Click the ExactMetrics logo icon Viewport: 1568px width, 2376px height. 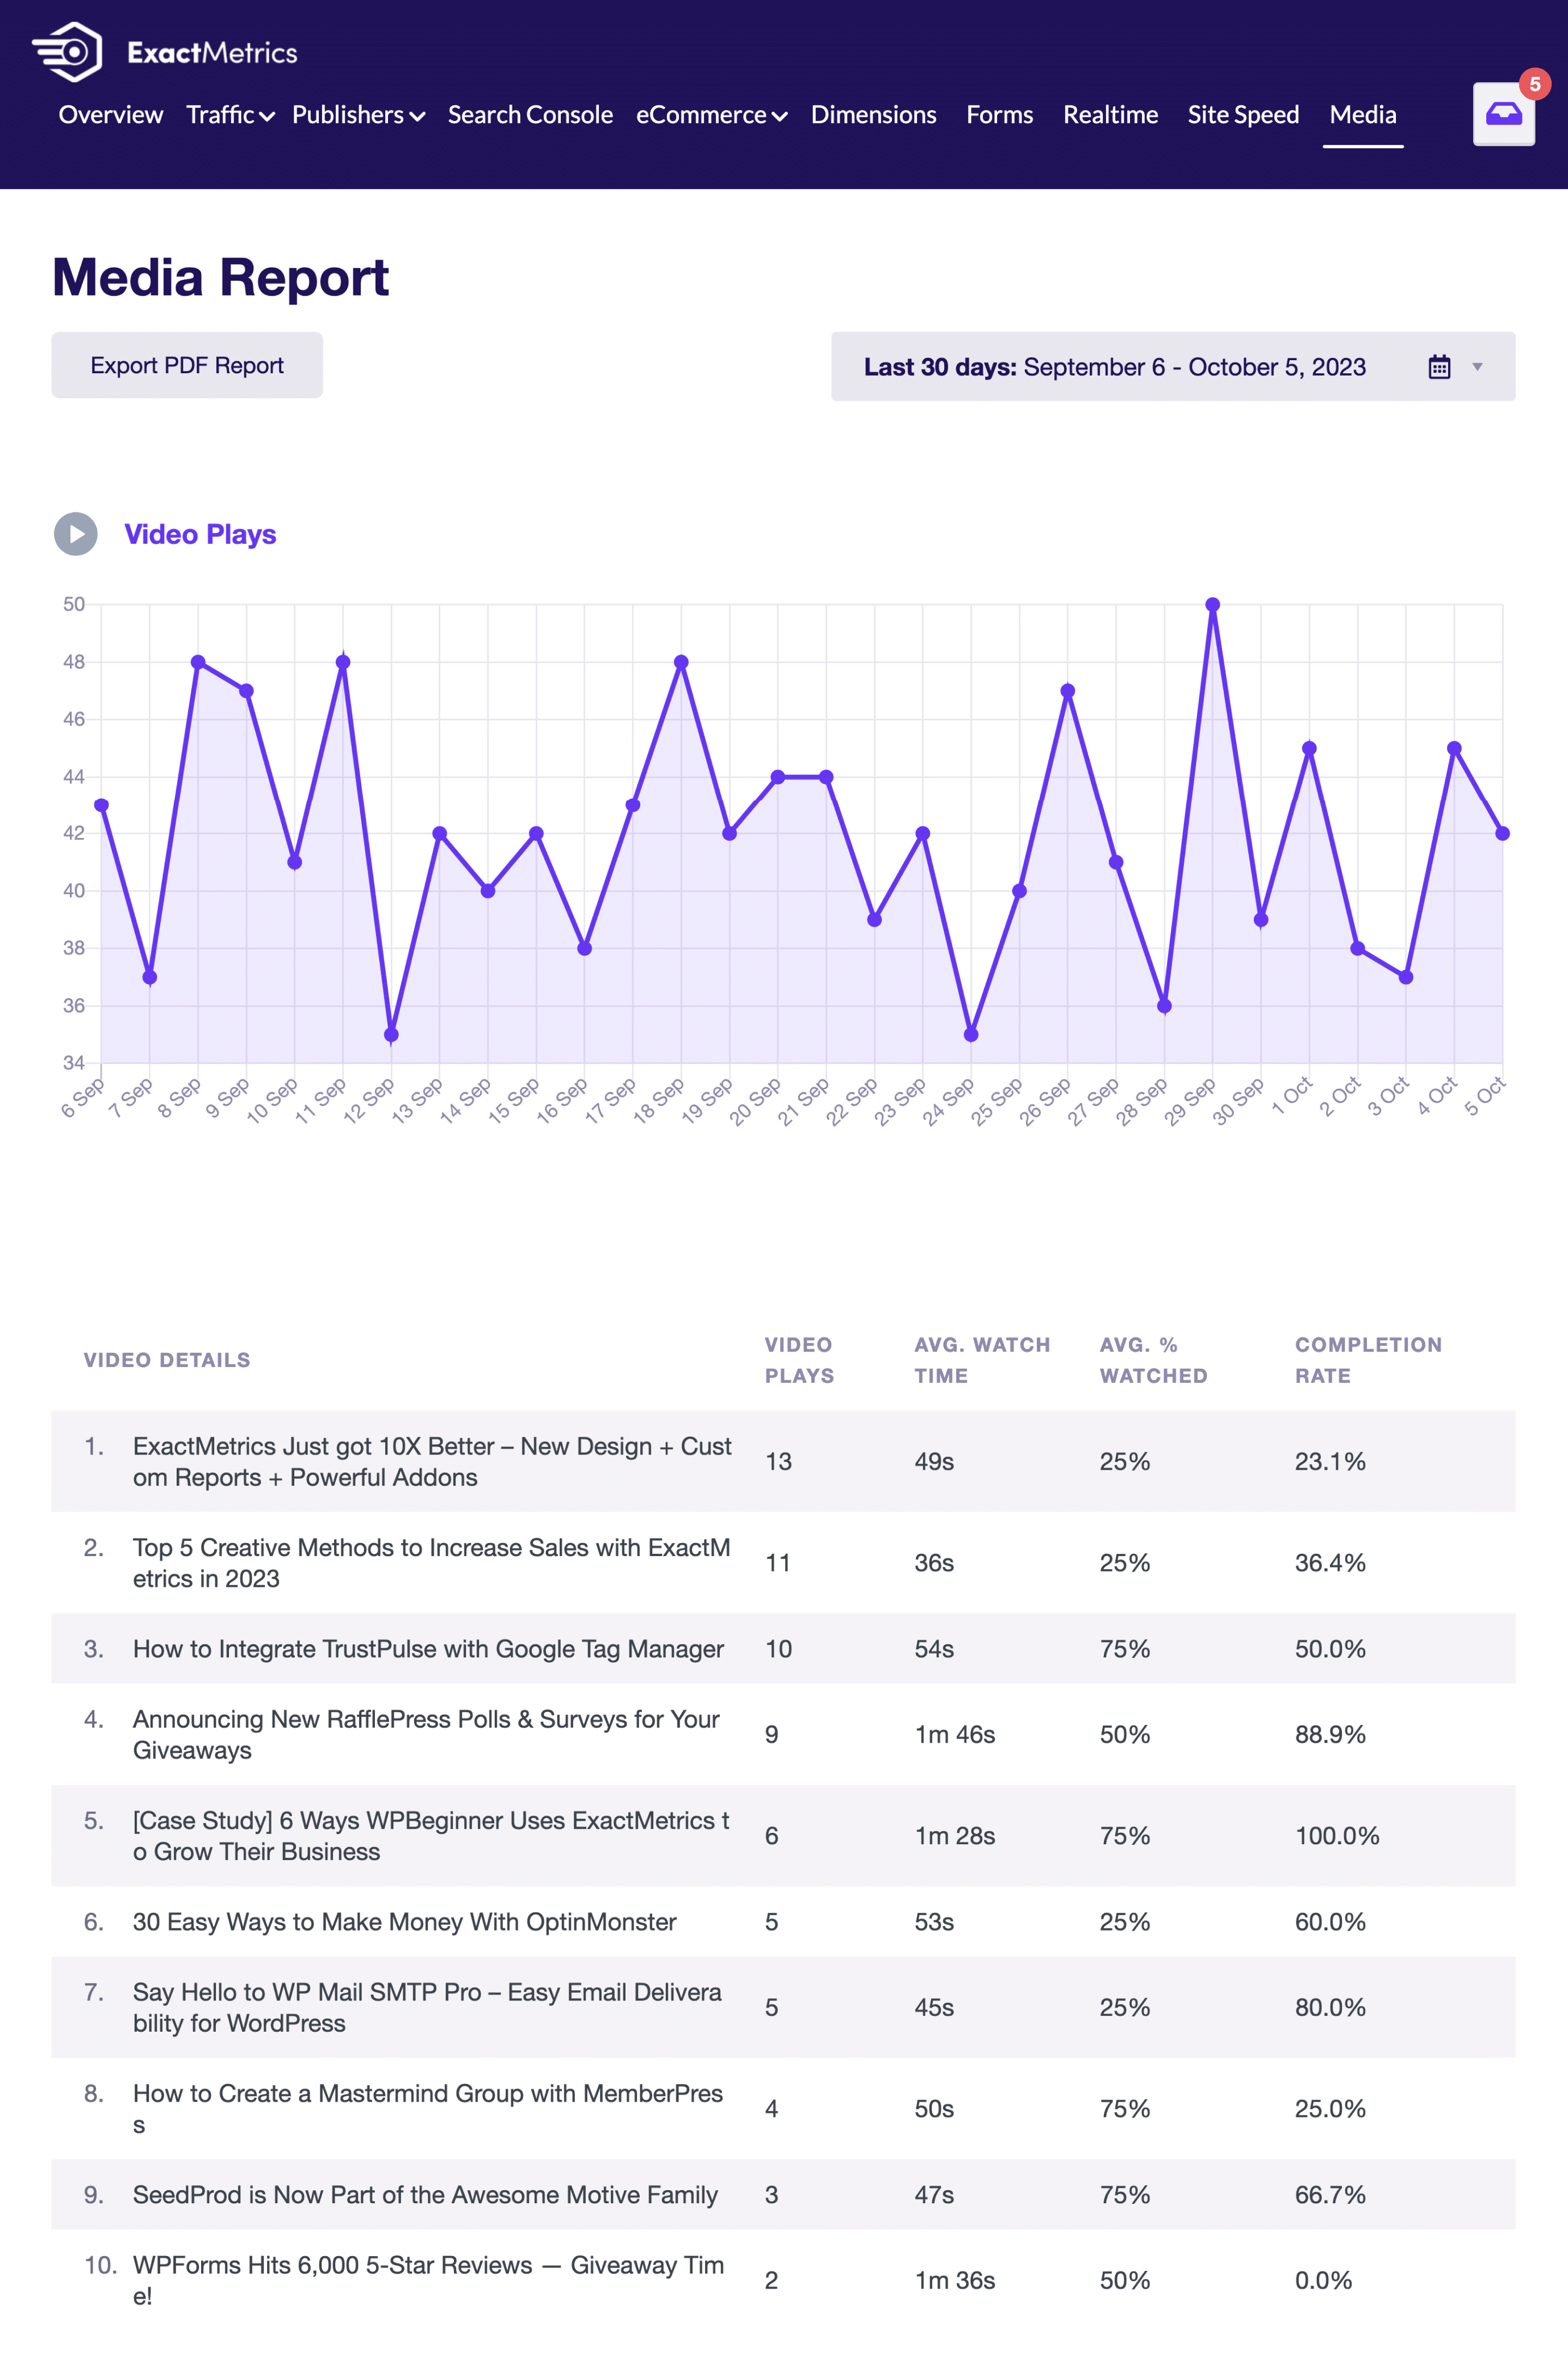67,51
